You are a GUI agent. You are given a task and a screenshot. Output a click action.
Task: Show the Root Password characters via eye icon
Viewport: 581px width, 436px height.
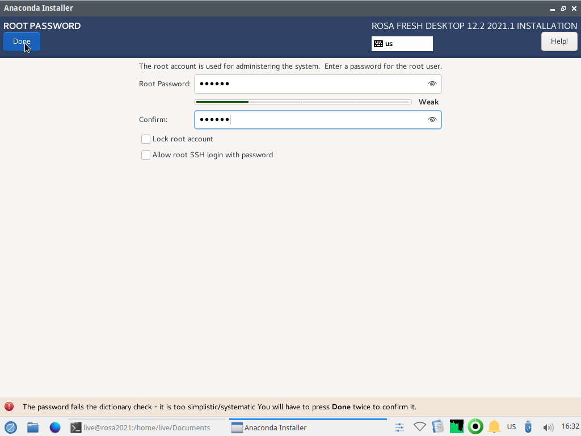[432, 84]
